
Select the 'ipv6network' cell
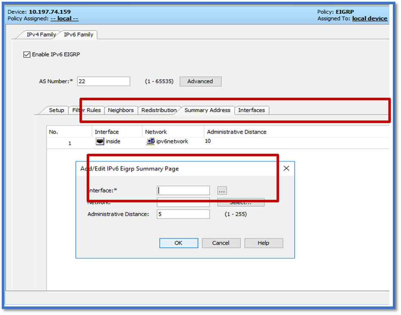[172, 141]
